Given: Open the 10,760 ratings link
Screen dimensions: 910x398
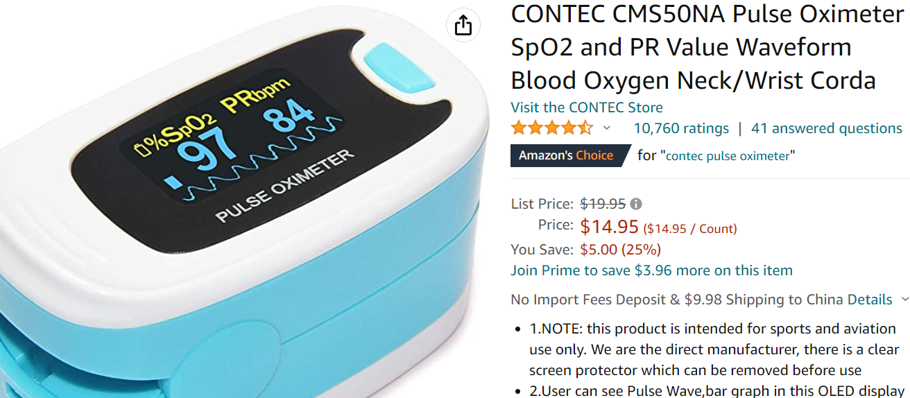Looking at the screenshot, I should click(x=681, y=128).
